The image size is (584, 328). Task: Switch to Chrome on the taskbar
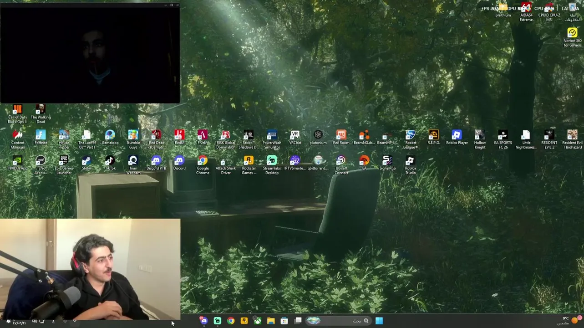(x=231, y=321)
